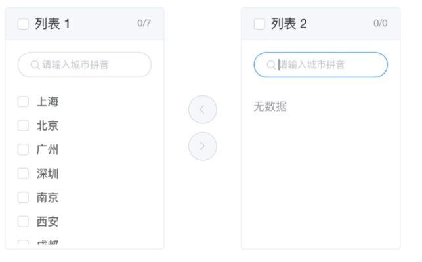
Task: Click the 列表 2 header title
Action: tap(289, 24)
